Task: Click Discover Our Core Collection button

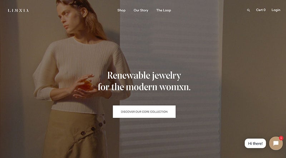Action: coord(144,112)
